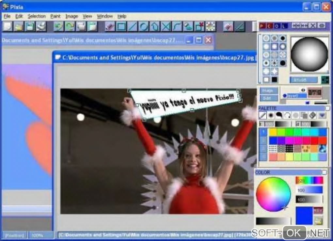Click the Open folder toolbar icon
This screenshot has width=333, height=241.
(19, 26)
